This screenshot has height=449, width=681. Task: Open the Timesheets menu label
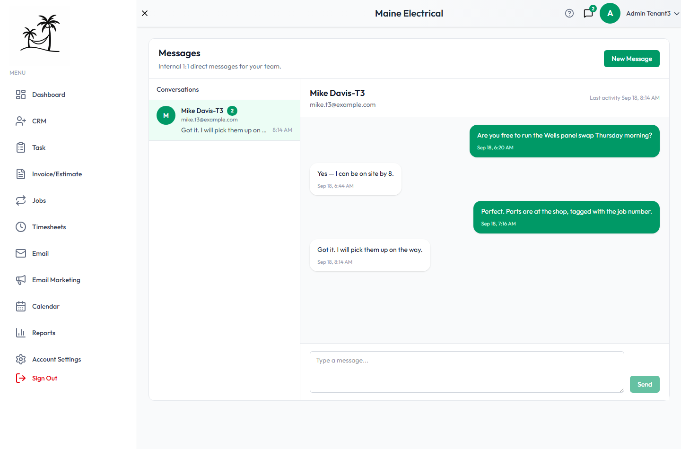pyautogui.click(x=49, y=227)
